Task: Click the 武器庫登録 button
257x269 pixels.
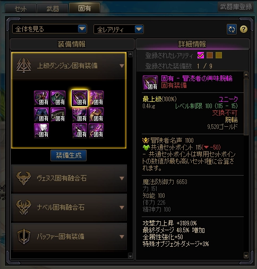Action: 236,7
